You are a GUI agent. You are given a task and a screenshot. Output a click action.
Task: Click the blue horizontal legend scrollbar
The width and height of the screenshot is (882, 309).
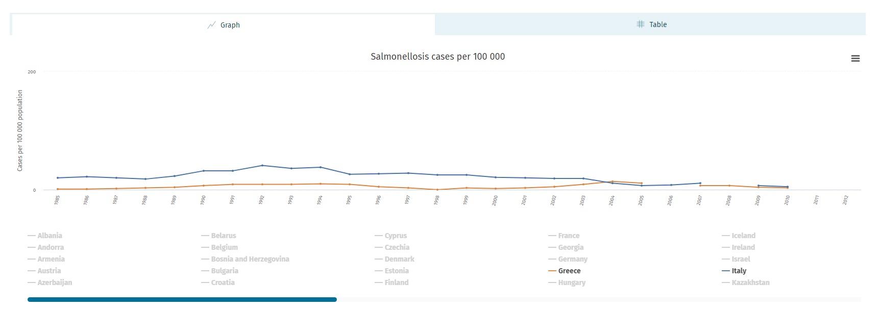[x=182, y=300]
